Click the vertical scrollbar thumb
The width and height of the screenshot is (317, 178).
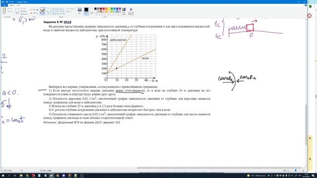point(306,125)
